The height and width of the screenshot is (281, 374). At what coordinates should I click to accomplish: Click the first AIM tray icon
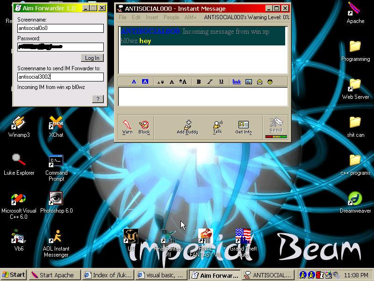[x=303, y=275]
